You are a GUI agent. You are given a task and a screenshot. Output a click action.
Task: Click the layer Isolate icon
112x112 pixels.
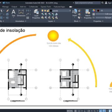[46, 14]
